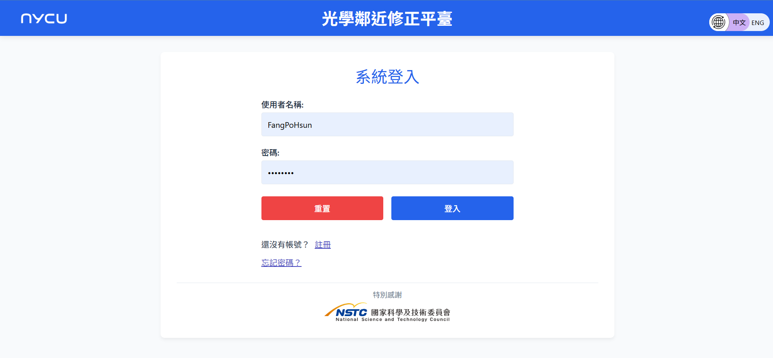Switch interface language to ENG

pyautogui.click(x=757, y=23)
